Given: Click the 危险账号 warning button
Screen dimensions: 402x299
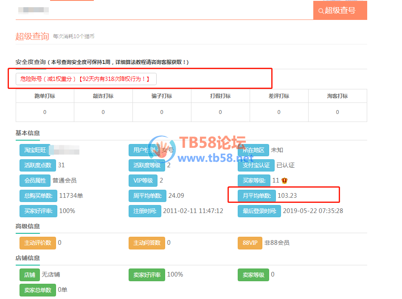Looking at the screenshot, I should [x=86, y=79].
